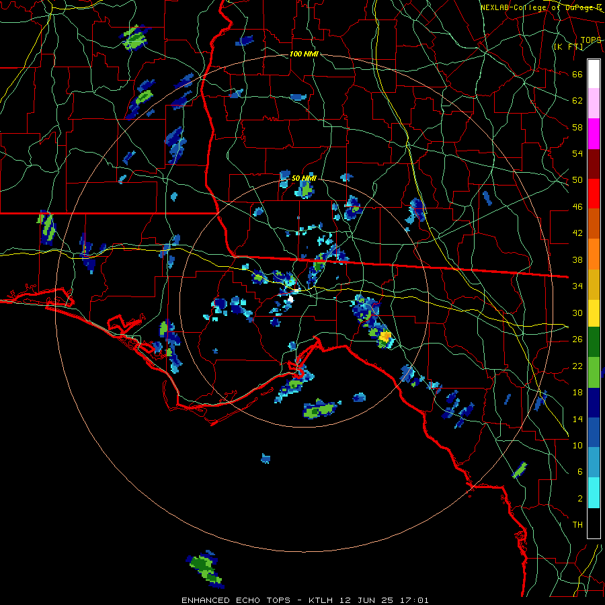Select the bright red legend color segment
This screenshot has height=605, width=605.
pos(594,194)
